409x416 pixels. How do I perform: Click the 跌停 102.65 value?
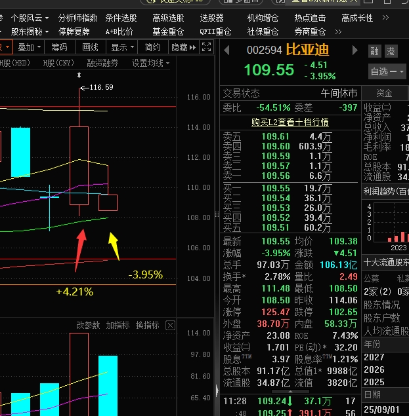point(343,312)
